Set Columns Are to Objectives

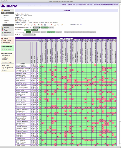coord(51,32)
